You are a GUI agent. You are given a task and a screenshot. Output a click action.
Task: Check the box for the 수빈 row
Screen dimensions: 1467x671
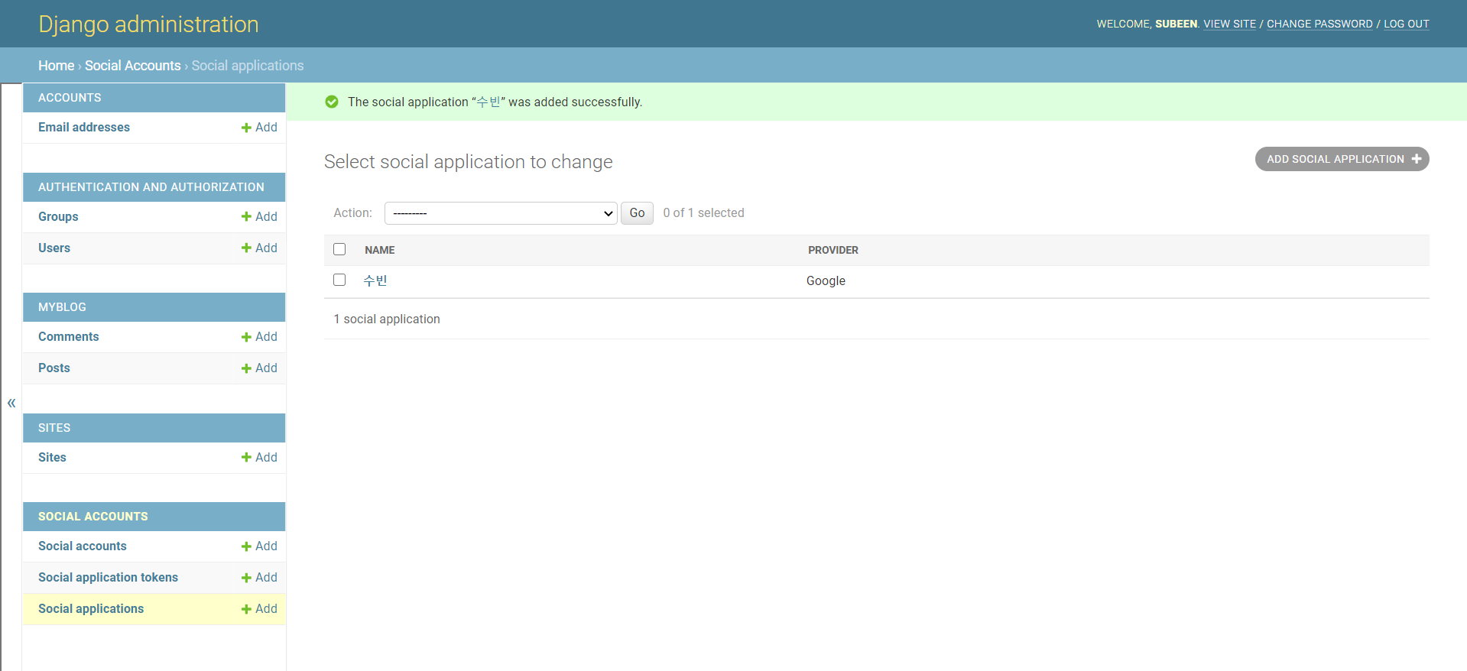point(339,280)
